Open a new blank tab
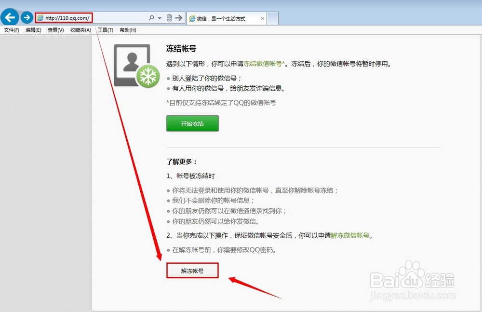Viewport: 482px width, 312px height. 273,18
